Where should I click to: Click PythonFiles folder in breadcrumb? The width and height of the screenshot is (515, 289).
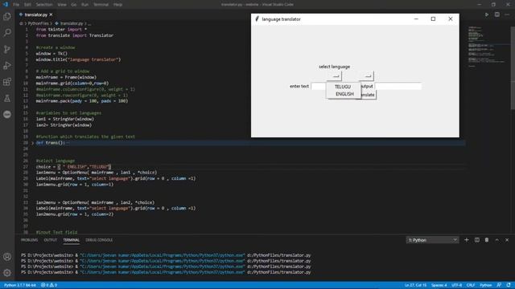(x=39, y=23)
